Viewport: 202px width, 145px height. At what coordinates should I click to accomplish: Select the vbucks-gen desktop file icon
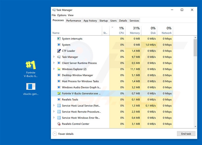coord(31,86)
